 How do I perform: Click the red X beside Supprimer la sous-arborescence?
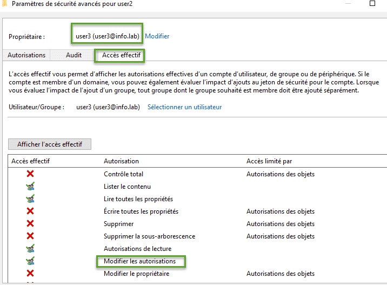(30, 236)
